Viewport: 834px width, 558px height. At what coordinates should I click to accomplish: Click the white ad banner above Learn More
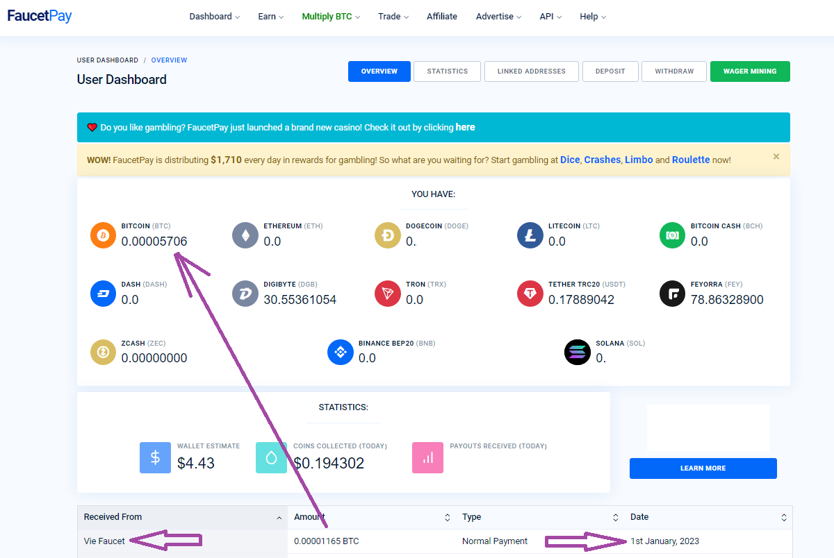[708, 428]
